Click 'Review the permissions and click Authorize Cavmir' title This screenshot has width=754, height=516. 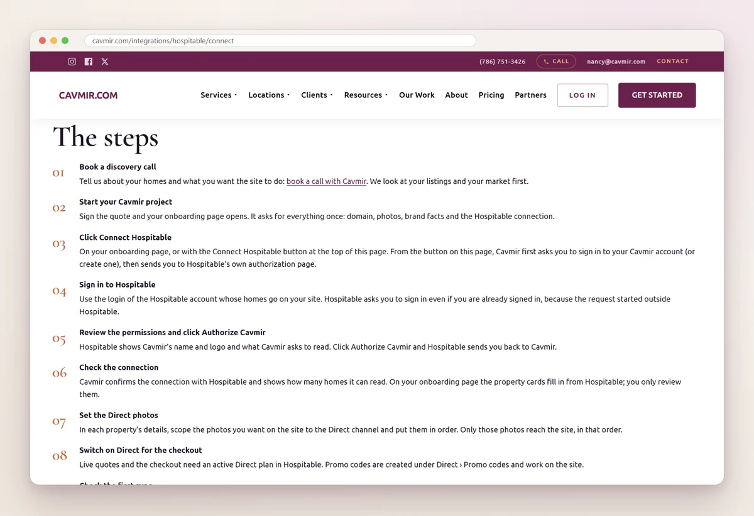[172, 333]
